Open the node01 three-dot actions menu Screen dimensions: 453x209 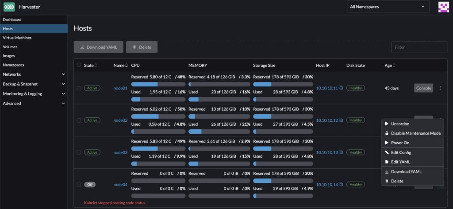[440, 88]
